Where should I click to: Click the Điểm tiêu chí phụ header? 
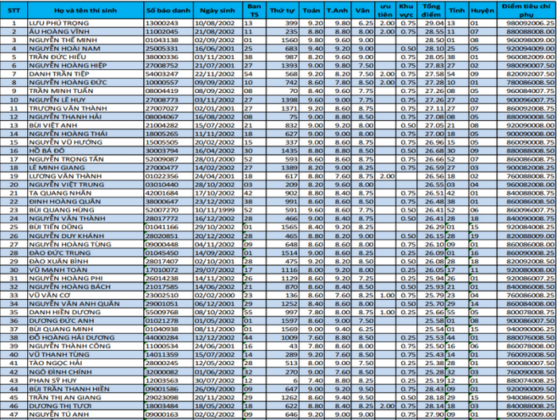click(x=527, y=10)
